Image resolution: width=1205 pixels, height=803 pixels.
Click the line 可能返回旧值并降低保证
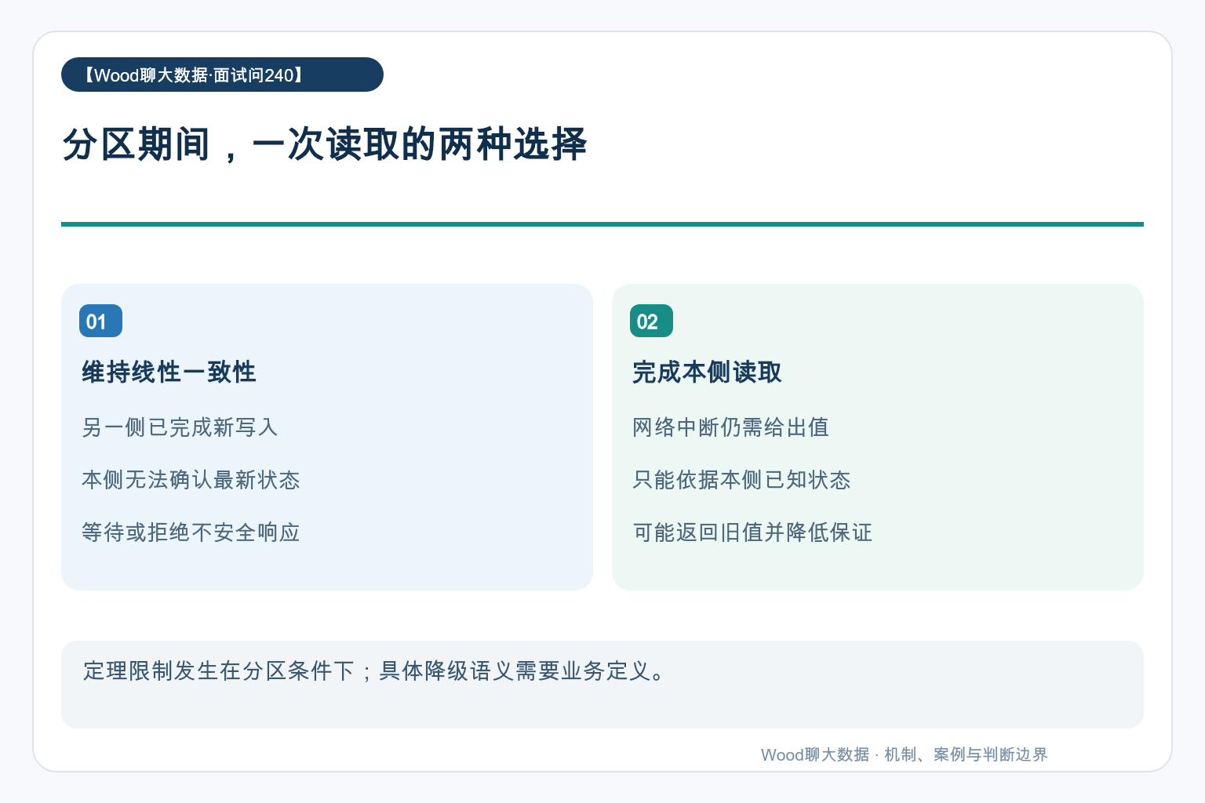752,532
